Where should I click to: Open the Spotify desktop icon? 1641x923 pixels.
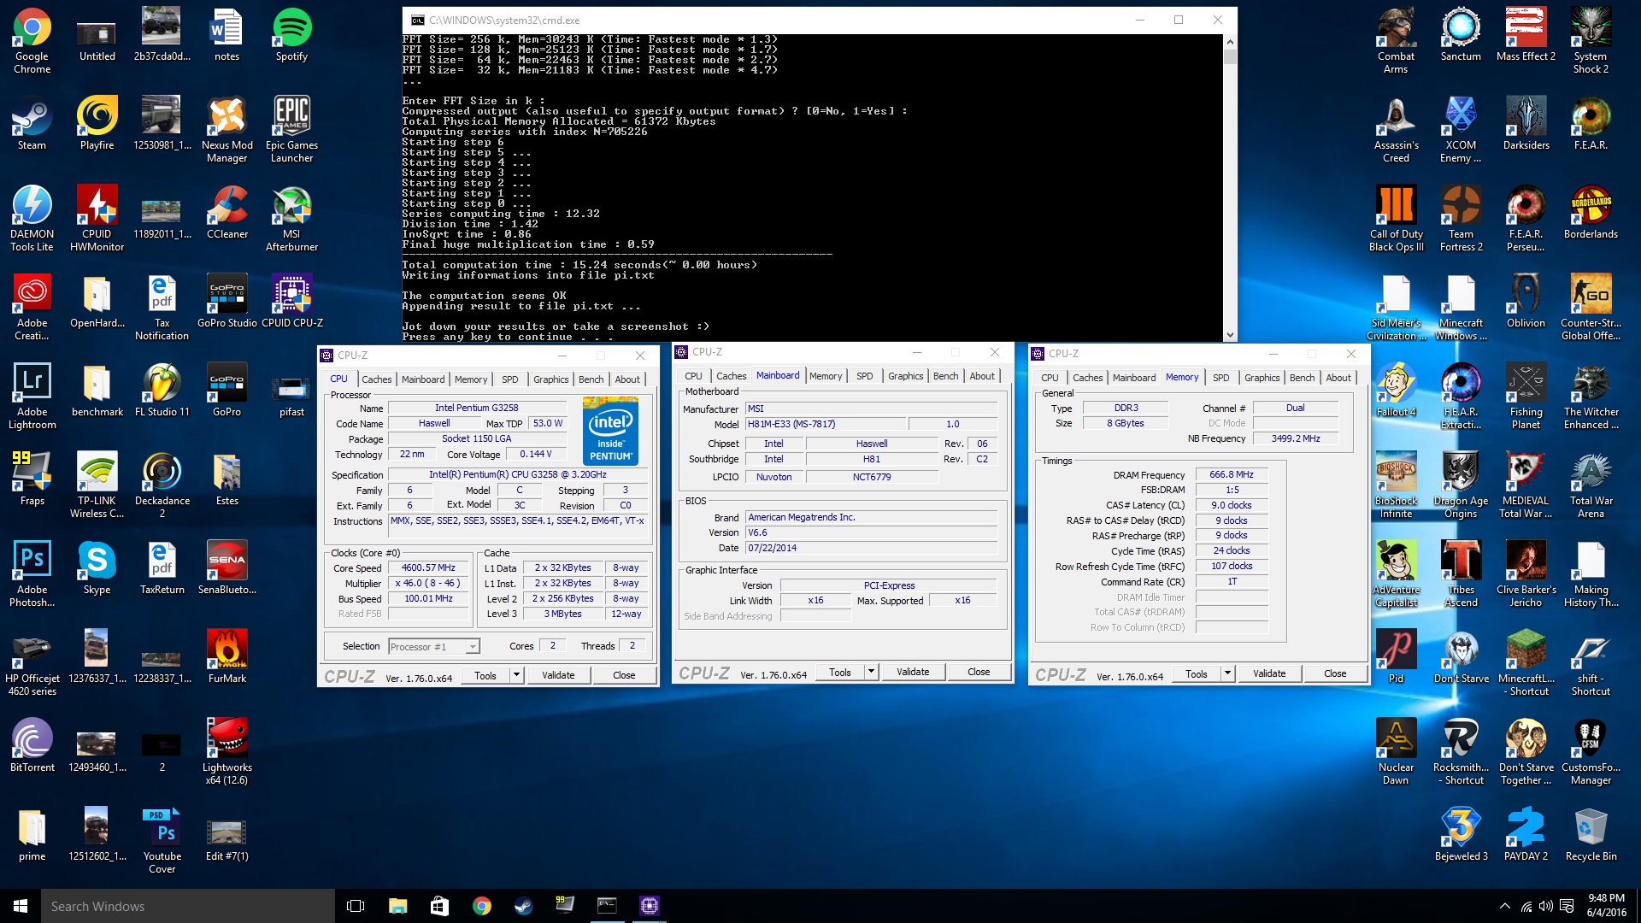[x=291, y=35]
